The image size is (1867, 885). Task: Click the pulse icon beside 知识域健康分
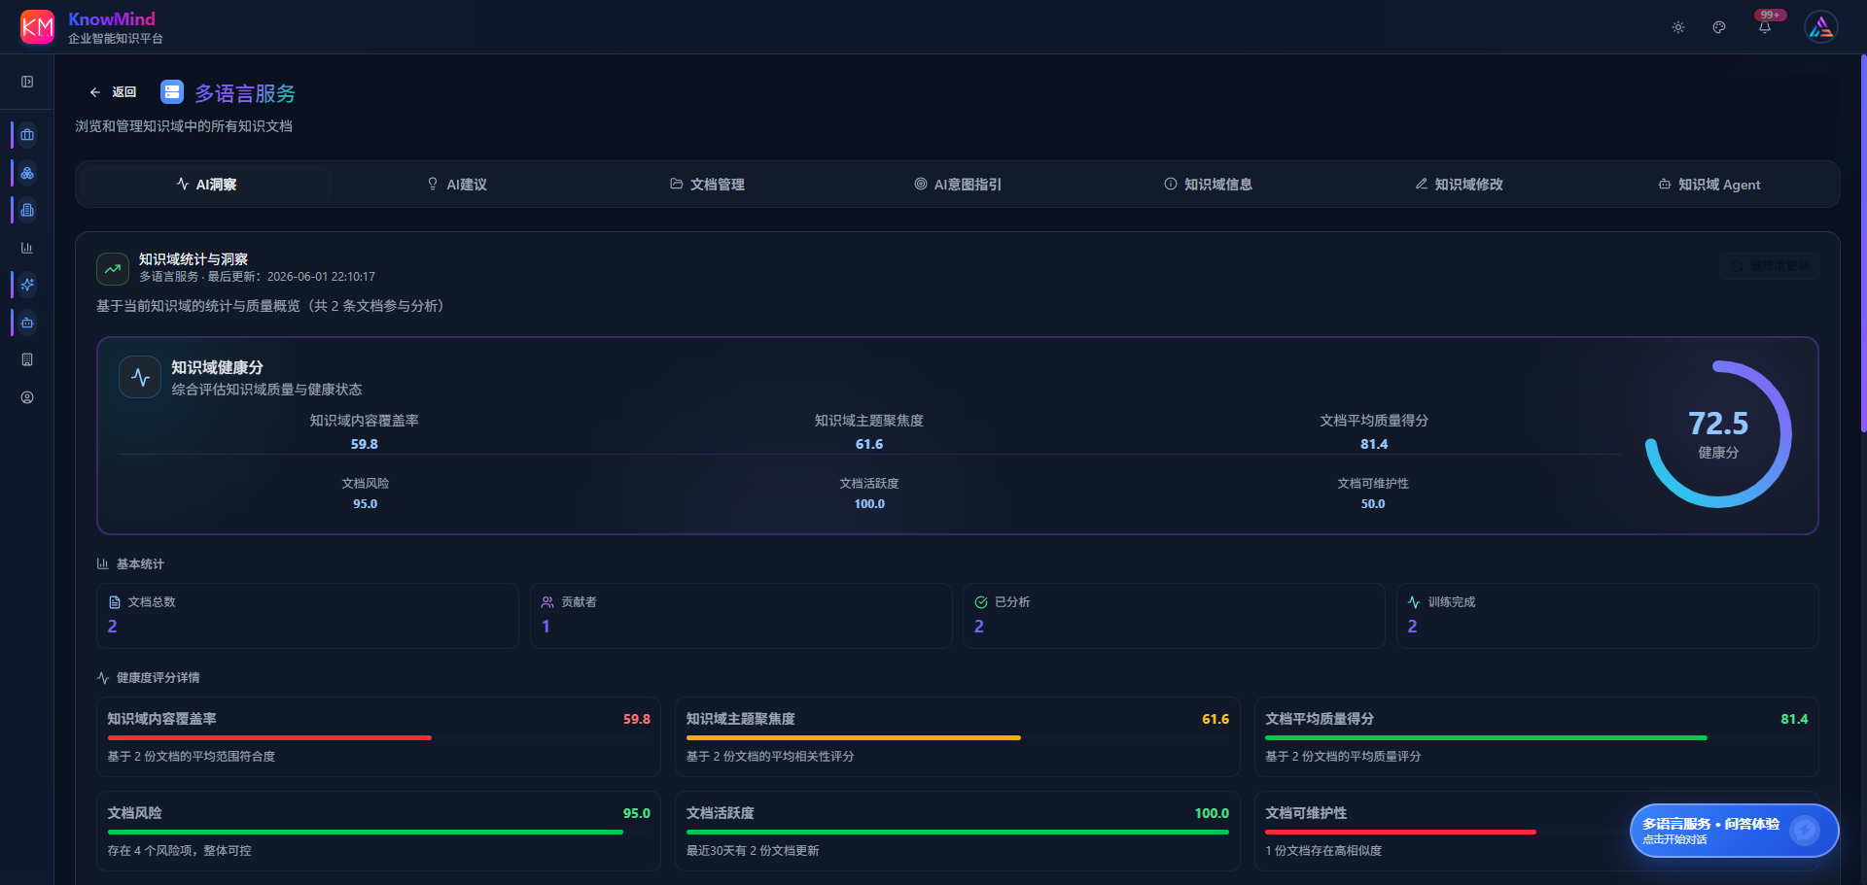coord(140,377)
